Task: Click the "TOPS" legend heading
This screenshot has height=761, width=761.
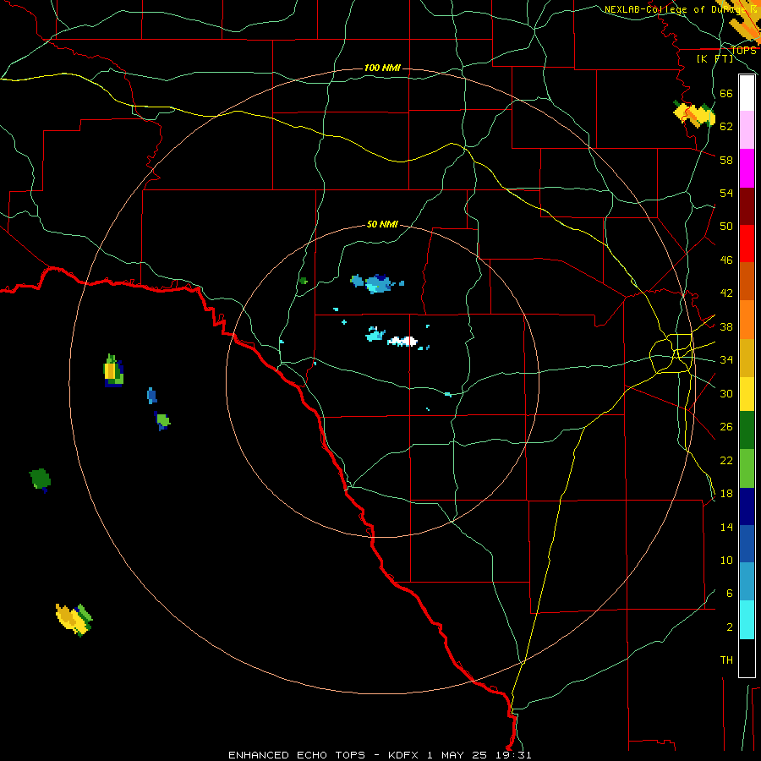Action: 743,51
